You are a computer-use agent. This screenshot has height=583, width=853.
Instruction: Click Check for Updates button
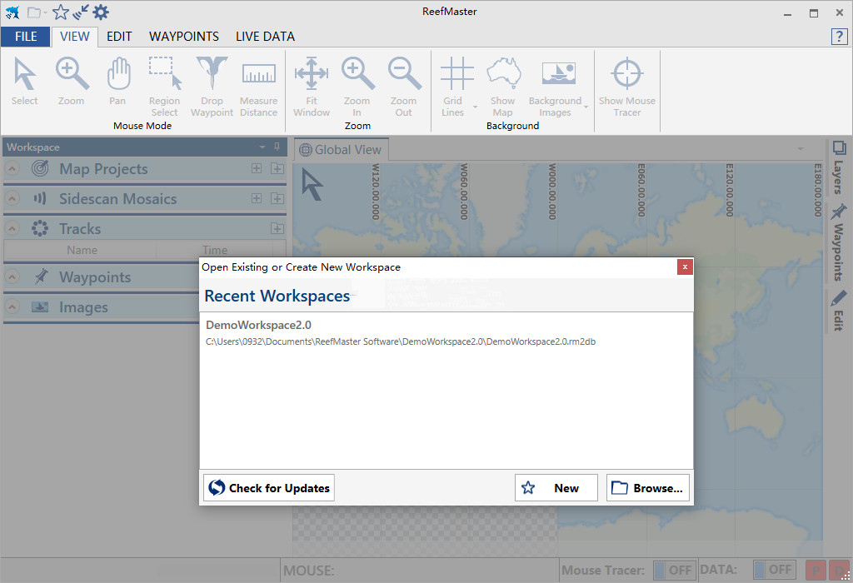click(x=269, y=488)
